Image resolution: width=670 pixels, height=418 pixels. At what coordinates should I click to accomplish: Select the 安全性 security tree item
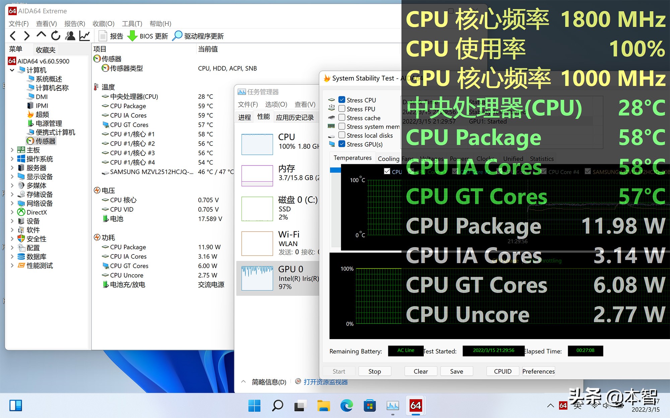coord(32,239)
